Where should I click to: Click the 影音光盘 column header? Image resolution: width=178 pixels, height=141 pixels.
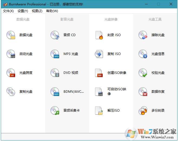point(67,19)
